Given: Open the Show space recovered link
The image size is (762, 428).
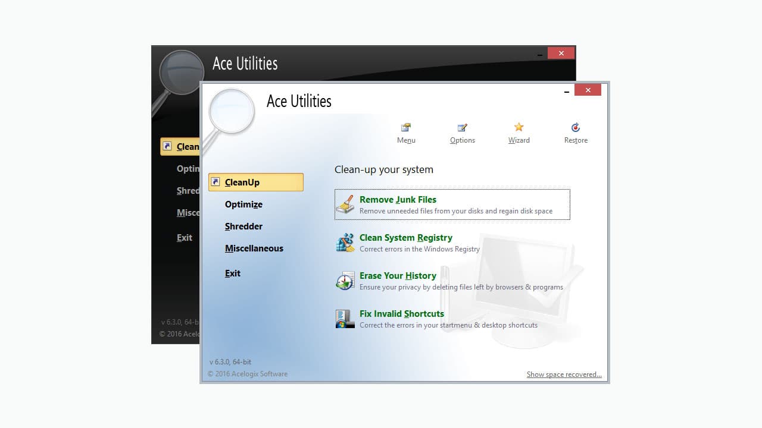Looking at the screenshot, I should pyautogui.click(x=564, y=374).
